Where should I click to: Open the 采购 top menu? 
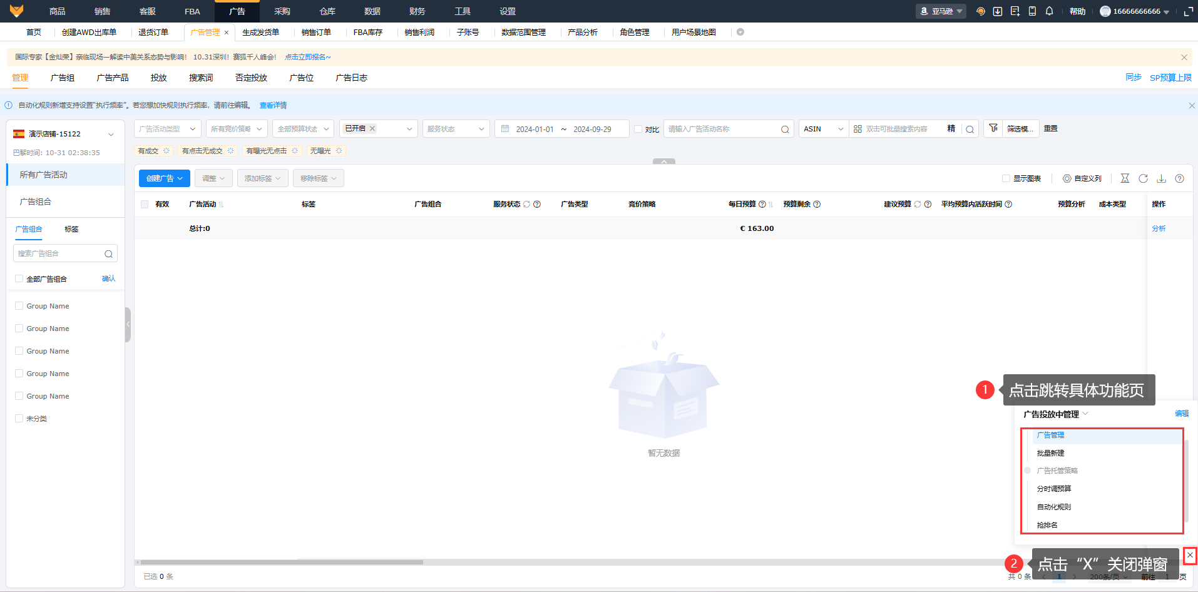pyautogui.click(x=282, y=11)
